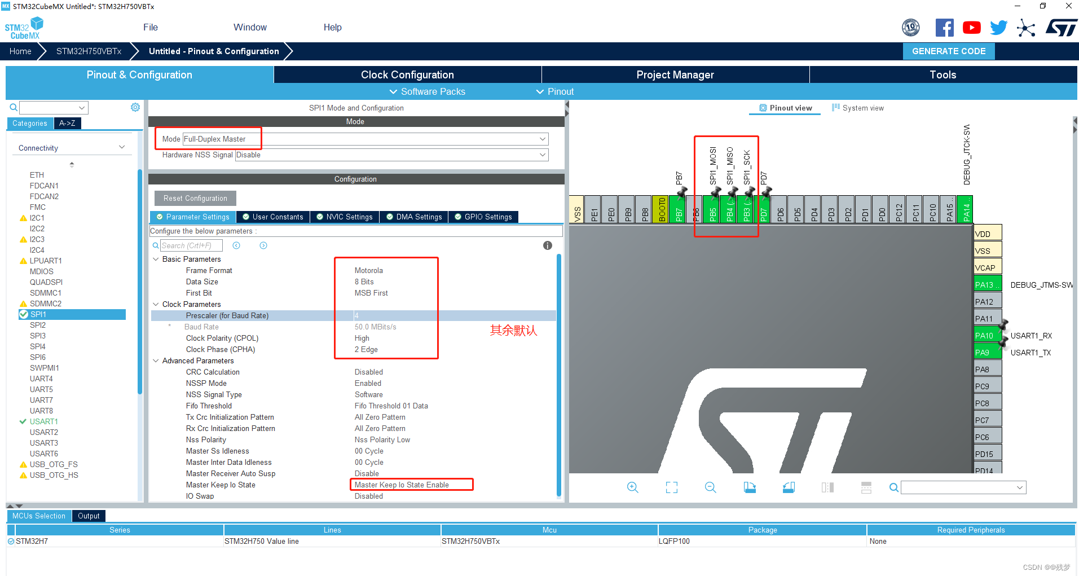The height and width of the screenshot is (576, 1079).
Task: Switch to Clock Configuration tab
Action: 407,74
